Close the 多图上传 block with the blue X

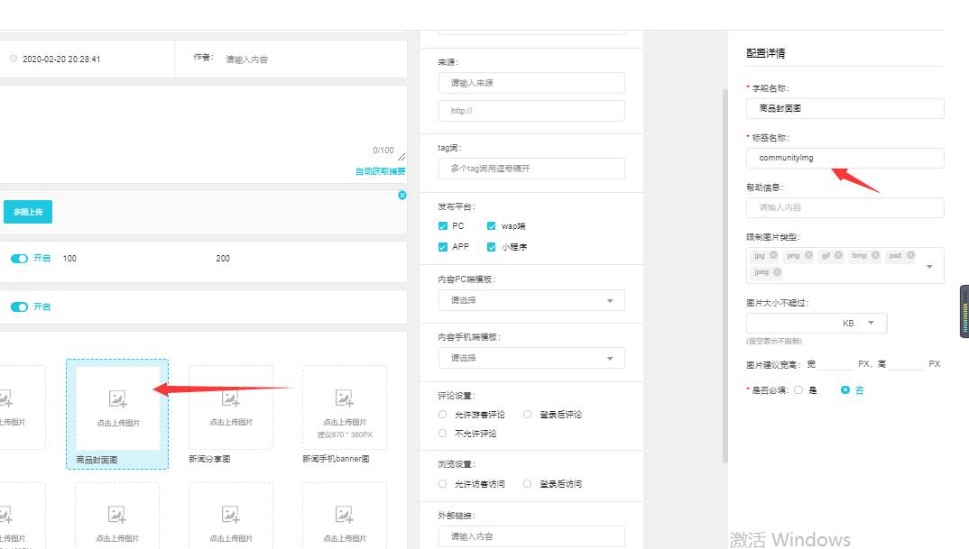click(402, 195)
